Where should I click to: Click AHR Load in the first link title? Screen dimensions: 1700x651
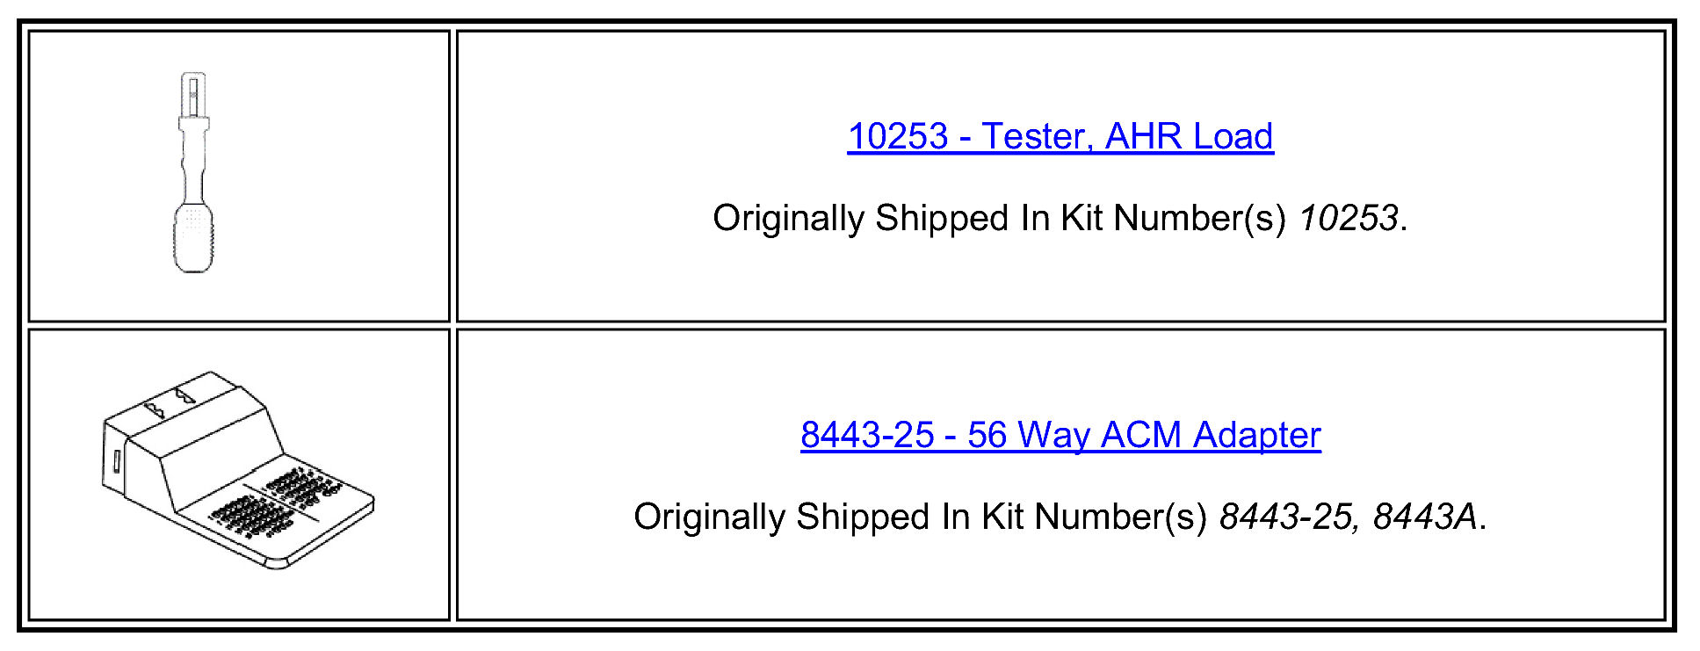pos(1190,136)
